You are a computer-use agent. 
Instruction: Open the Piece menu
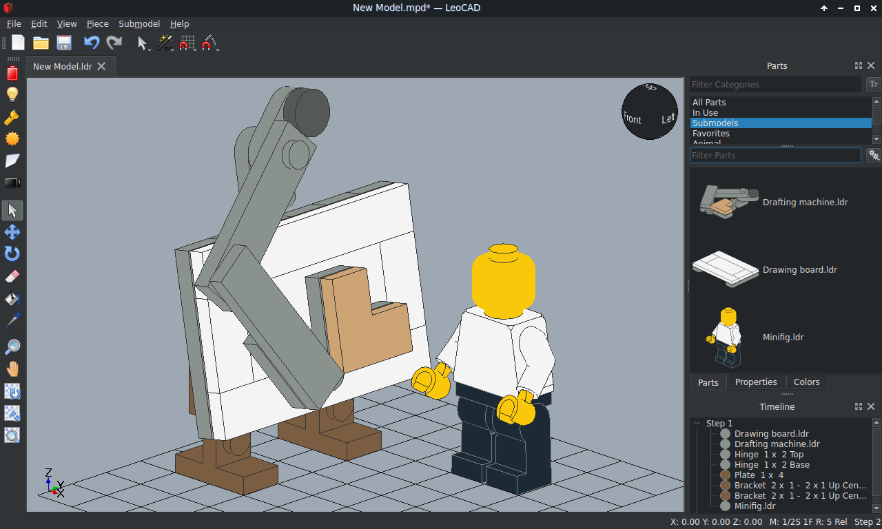[x=98, y=23]
